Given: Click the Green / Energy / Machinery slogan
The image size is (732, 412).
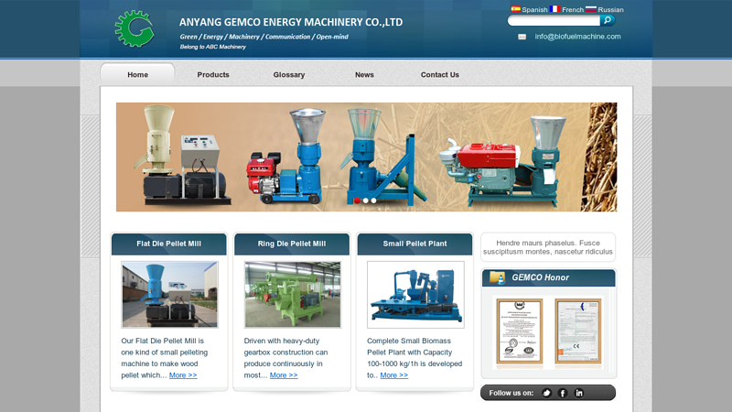Looking at the screenshot, I should tap(264, 37).
